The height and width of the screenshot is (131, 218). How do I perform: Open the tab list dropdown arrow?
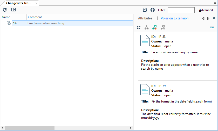tap(215, 3)
